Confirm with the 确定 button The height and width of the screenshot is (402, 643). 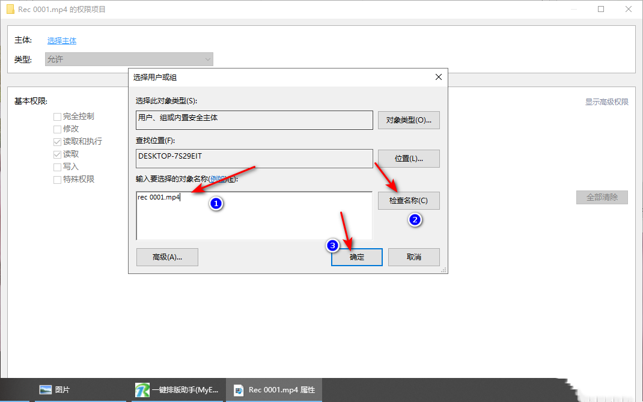coord(357,257)
